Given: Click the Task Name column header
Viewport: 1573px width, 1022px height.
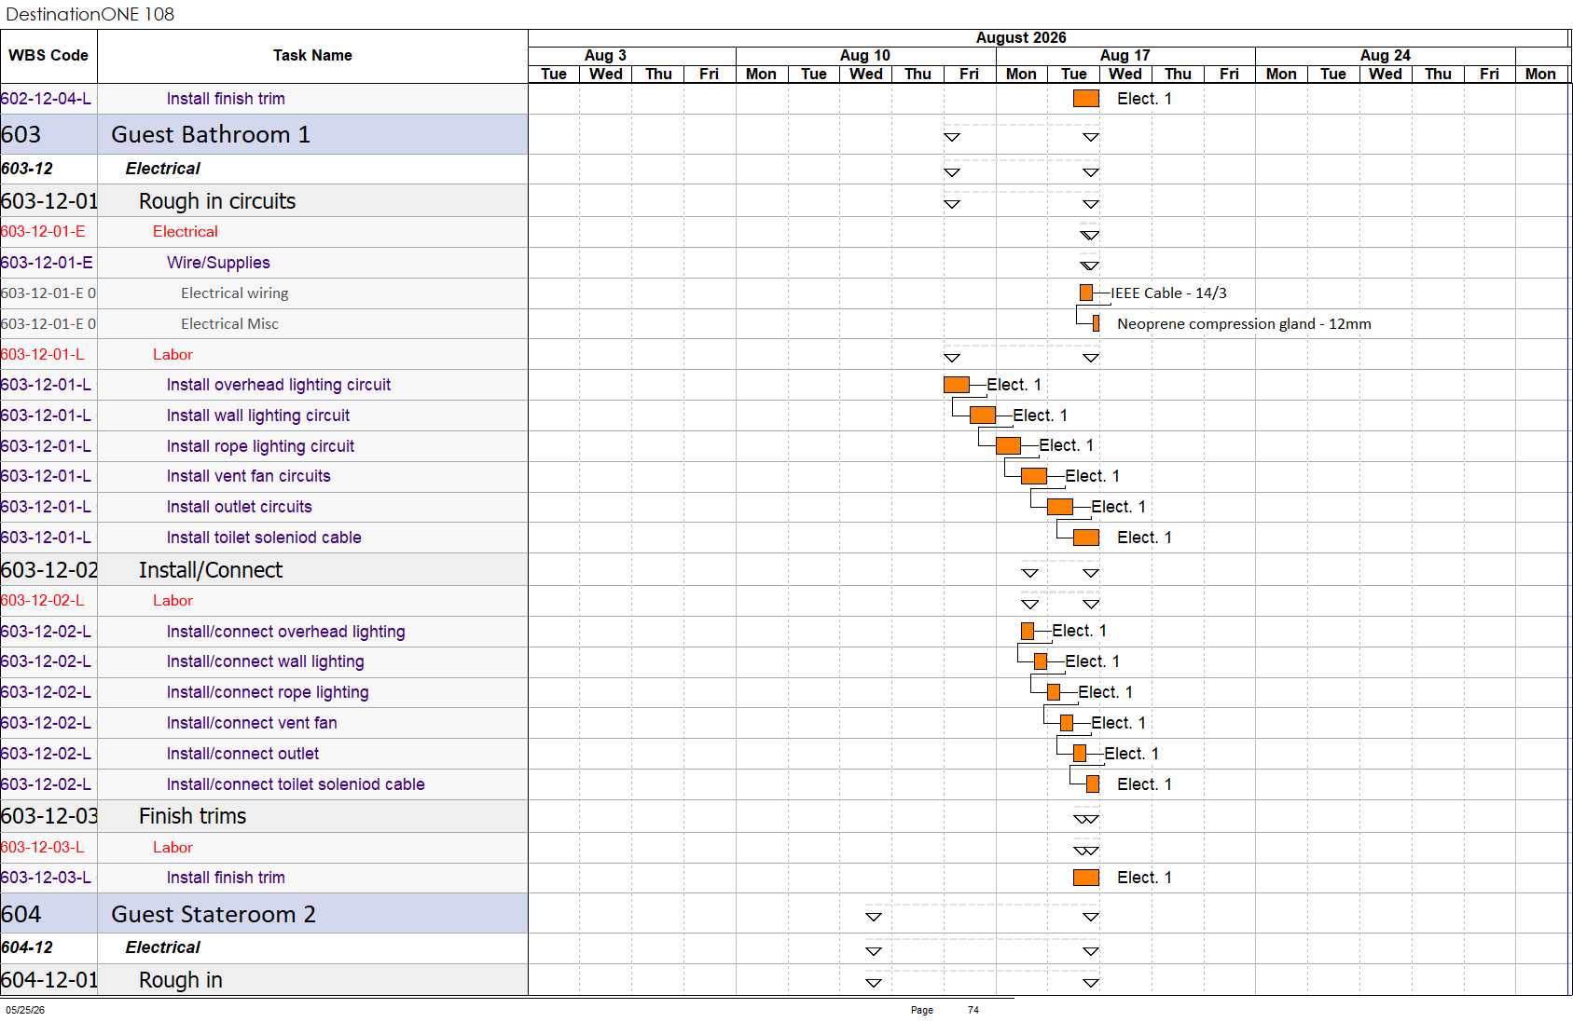Looking at the screenshot, I should 312,56.
